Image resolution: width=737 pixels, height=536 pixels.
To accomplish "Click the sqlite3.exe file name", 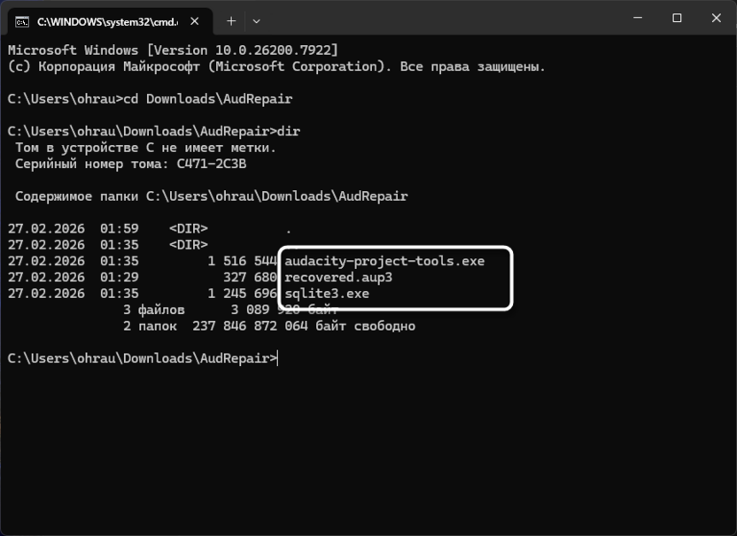I will (x=327, y=294).
